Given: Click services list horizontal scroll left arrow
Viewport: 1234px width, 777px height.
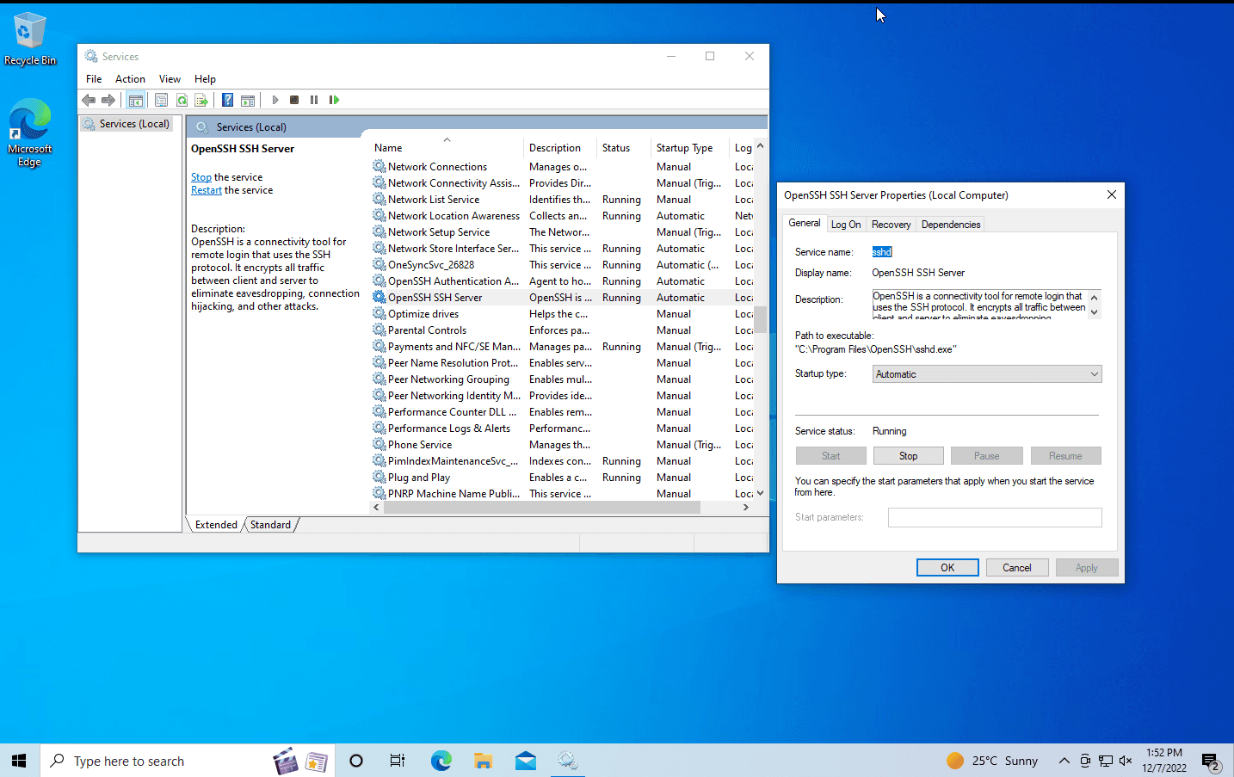Looking at the screenshot, I should [x=376, y=508].
